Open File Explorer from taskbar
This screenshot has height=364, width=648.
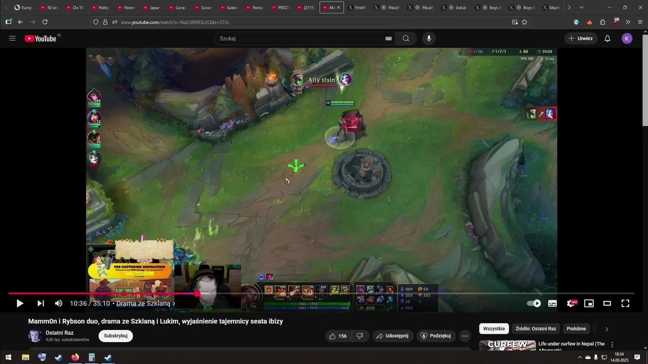25,357
